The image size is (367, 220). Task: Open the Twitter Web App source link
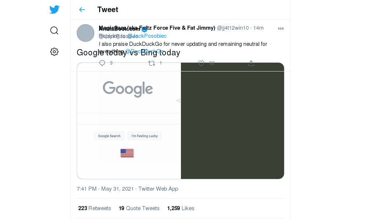click(x=158, y=189)
